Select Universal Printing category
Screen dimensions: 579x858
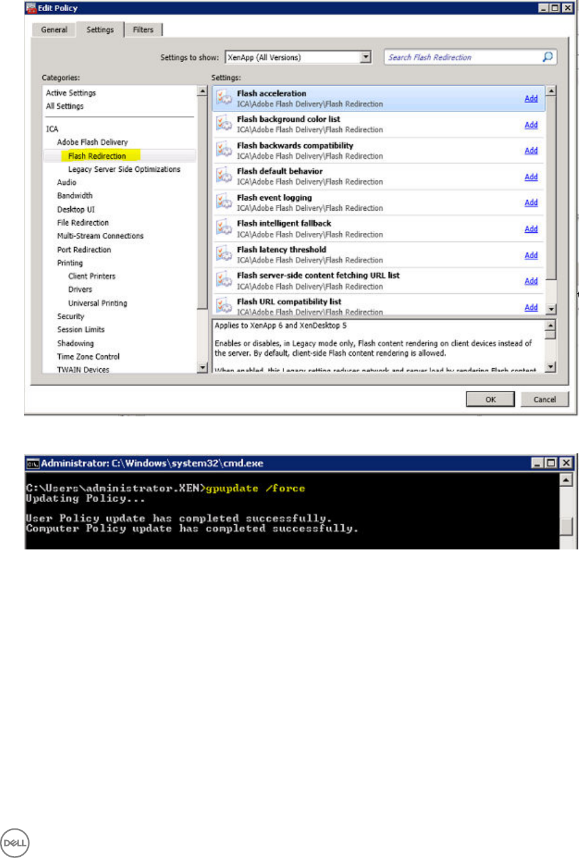point(97,303)
